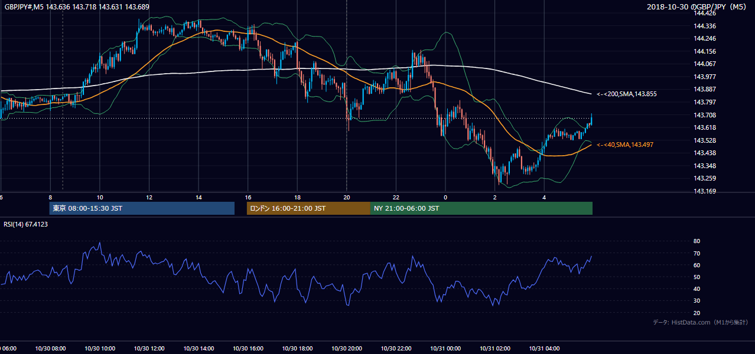755x354 pixels.
Task: Click RSI axis level 70
Action: tap(697, 253)
